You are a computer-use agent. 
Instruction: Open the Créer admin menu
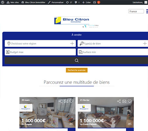(86, 2)
